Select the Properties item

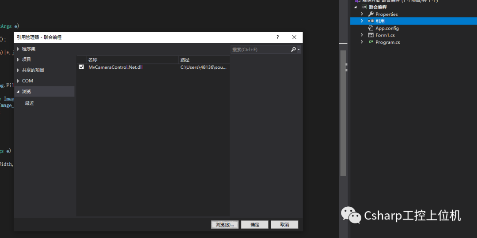click(x=386, y=14)
